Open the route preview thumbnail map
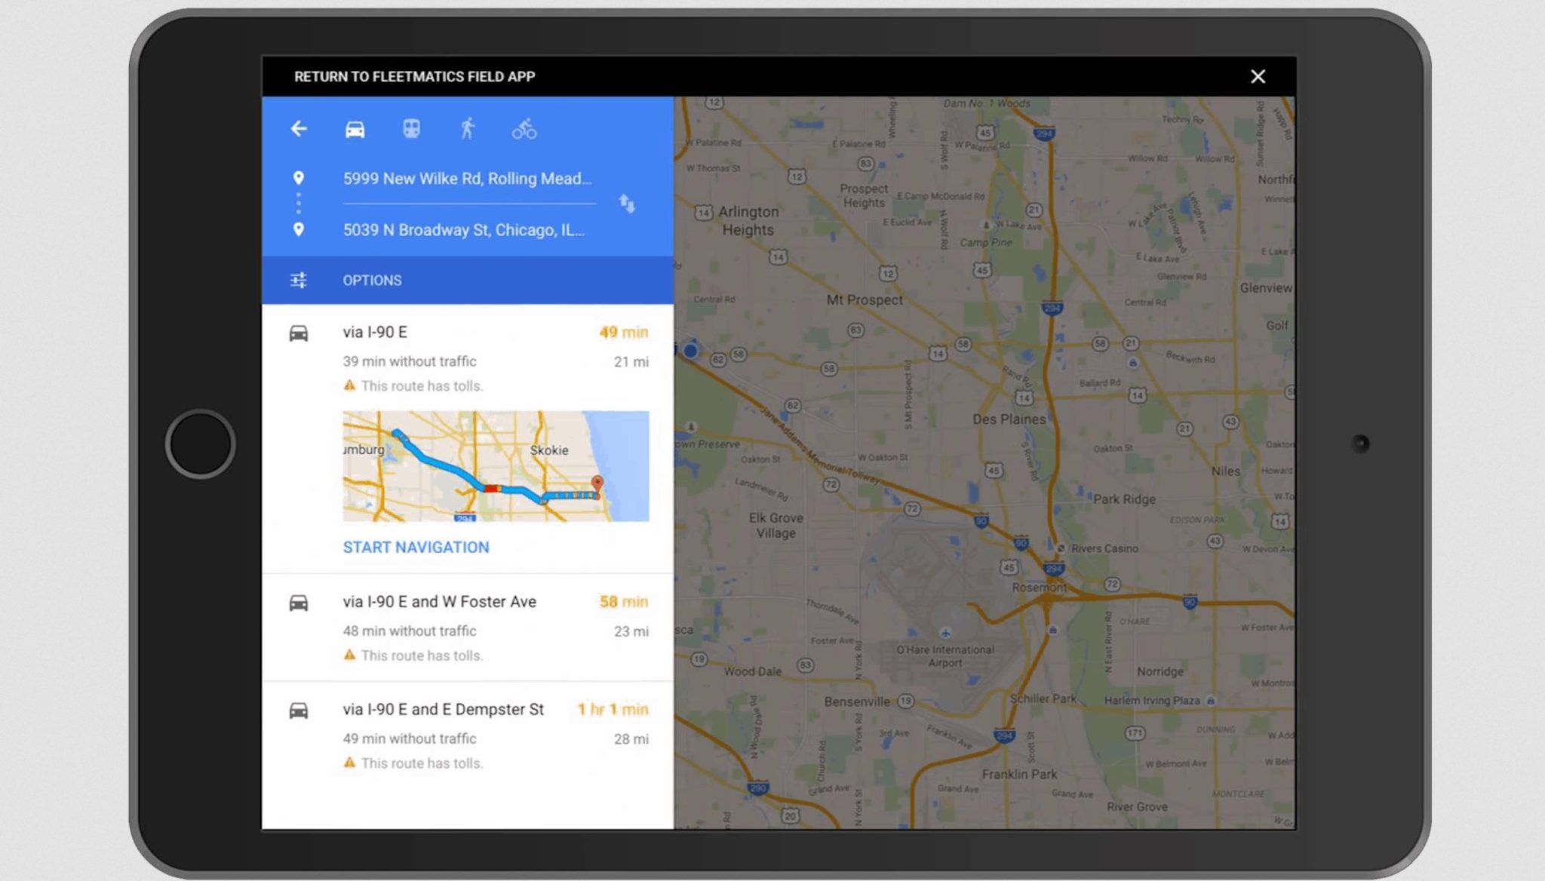Screen dimensions: 1545x881 pos(495,466)
